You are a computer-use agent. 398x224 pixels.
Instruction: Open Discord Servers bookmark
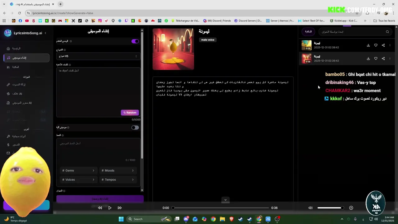point(248,21)
